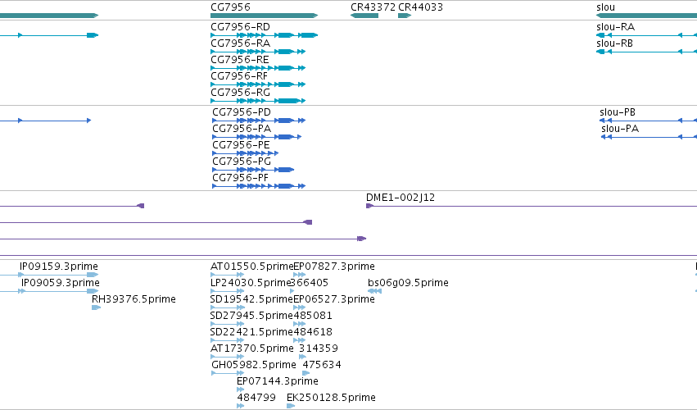This screenshot has width=697, height=410.
Task: Select the CG7956 gene bar
Action: click(264, 16)
